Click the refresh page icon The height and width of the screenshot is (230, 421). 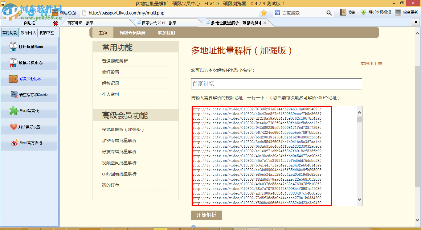tap(31, 13)
